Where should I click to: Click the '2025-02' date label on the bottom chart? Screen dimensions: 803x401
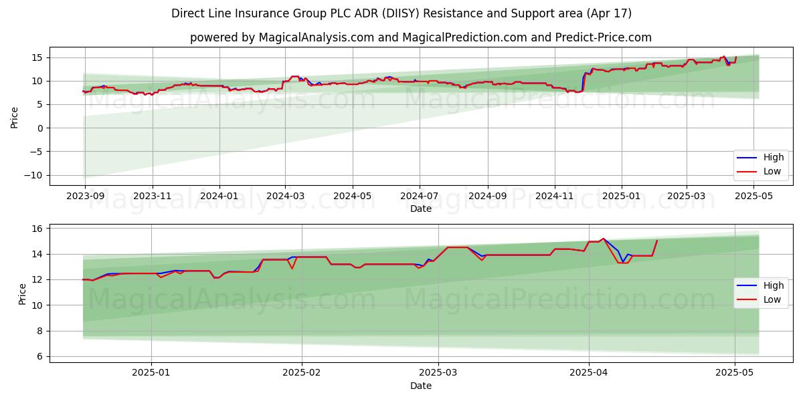click(302, 374)
